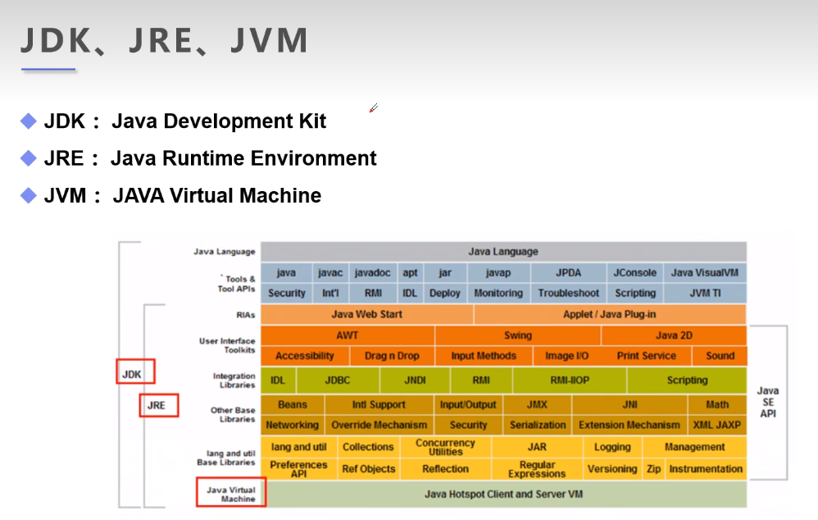Click the "Applet / Java Plug-in" cell
This screenshot has height=520, width=818.
(610, 314)
